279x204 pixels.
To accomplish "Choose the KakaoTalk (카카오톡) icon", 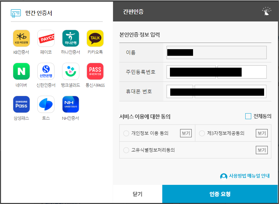I will tap(95, 38).
